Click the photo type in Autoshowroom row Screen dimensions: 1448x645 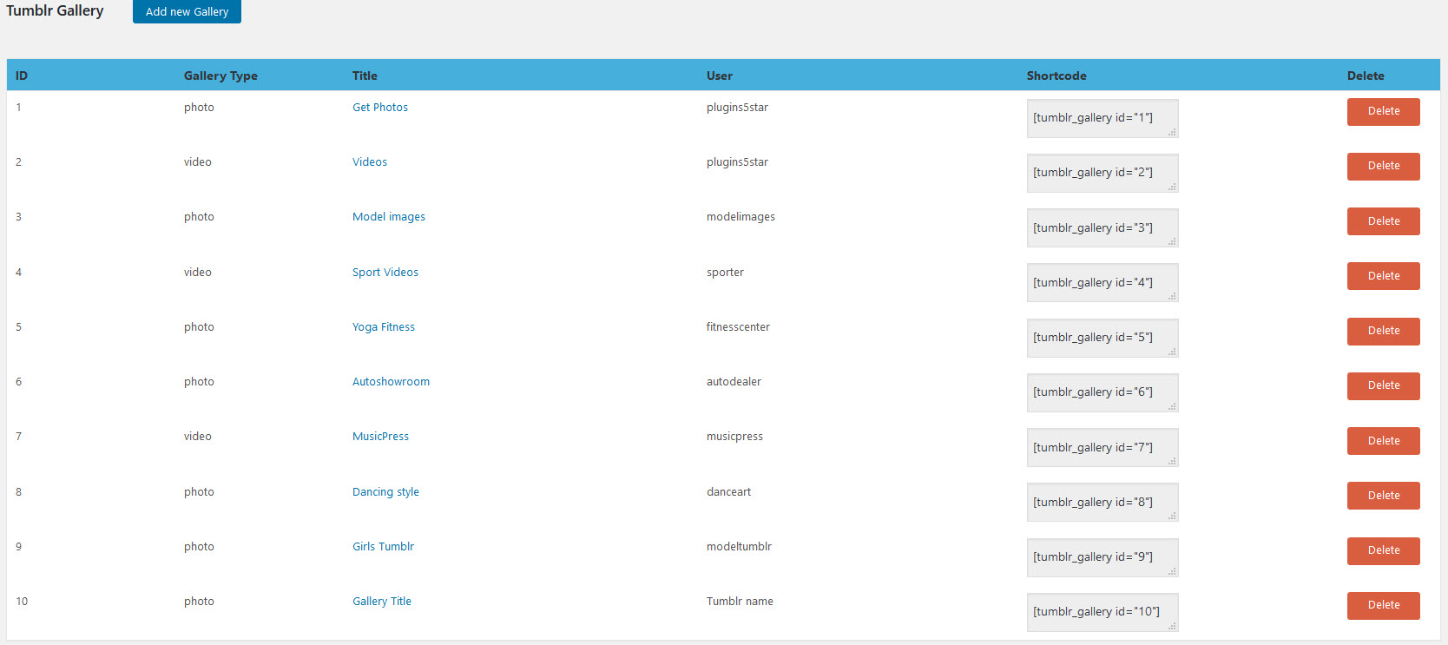pos(199,382)
